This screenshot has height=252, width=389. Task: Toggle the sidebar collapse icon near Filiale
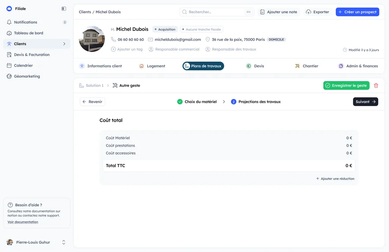click(x=64, y=9)
